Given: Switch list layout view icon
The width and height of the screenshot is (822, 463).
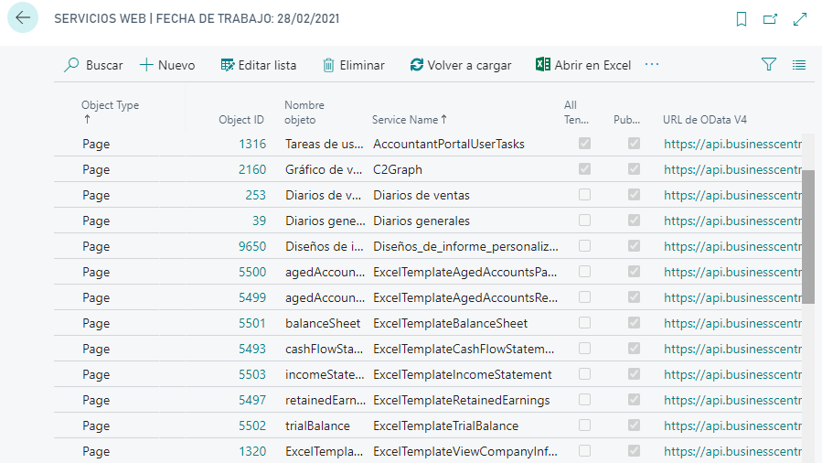Looking at the screenshot, I should pyautogui.click(x=799, y=65).
